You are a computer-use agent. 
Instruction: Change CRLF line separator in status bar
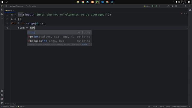(150, 106)
